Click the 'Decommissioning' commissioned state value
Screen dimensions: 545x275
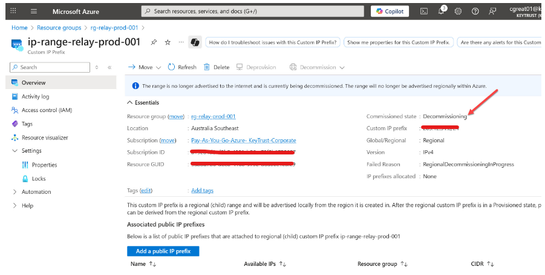pyautogui.click(x=445, y=117)
